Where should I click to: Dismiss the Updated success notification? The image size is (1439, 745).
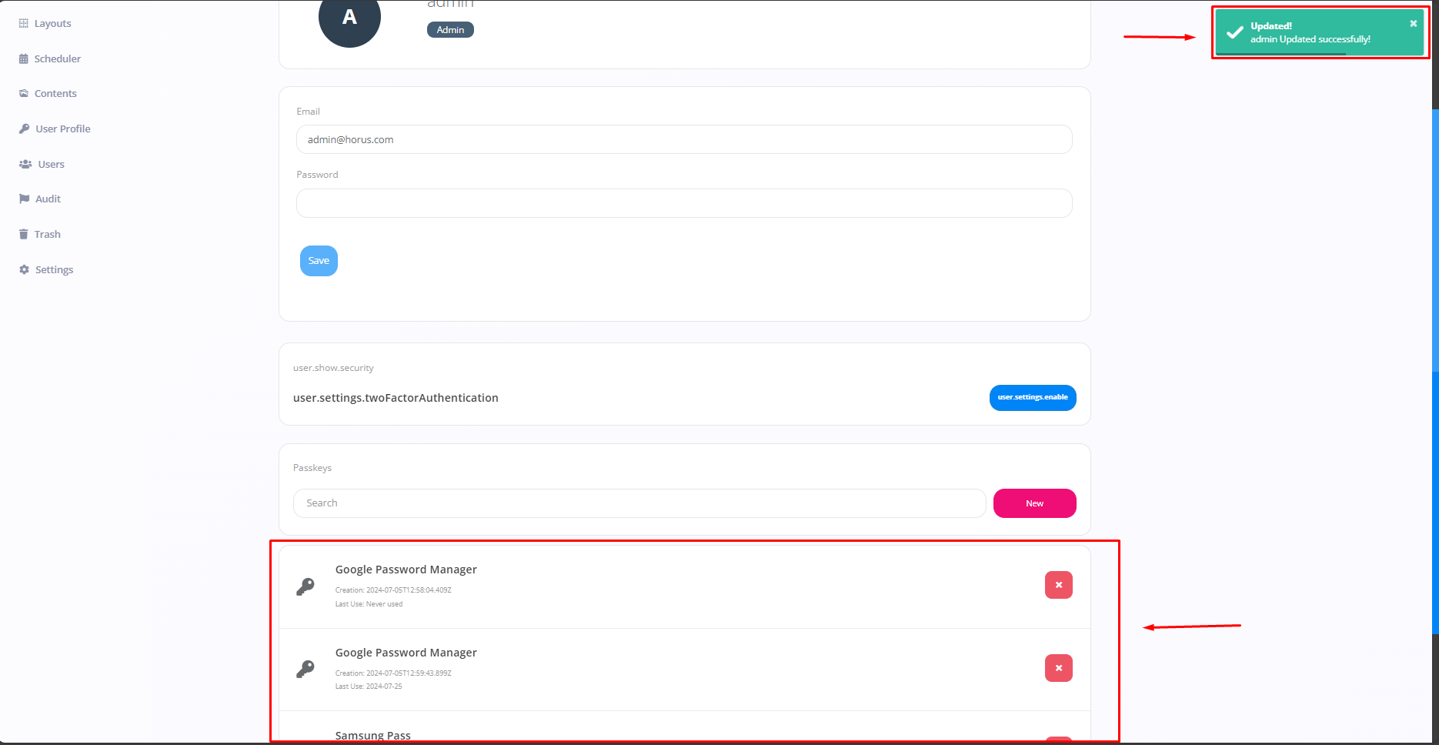(x=1413, y=24)
